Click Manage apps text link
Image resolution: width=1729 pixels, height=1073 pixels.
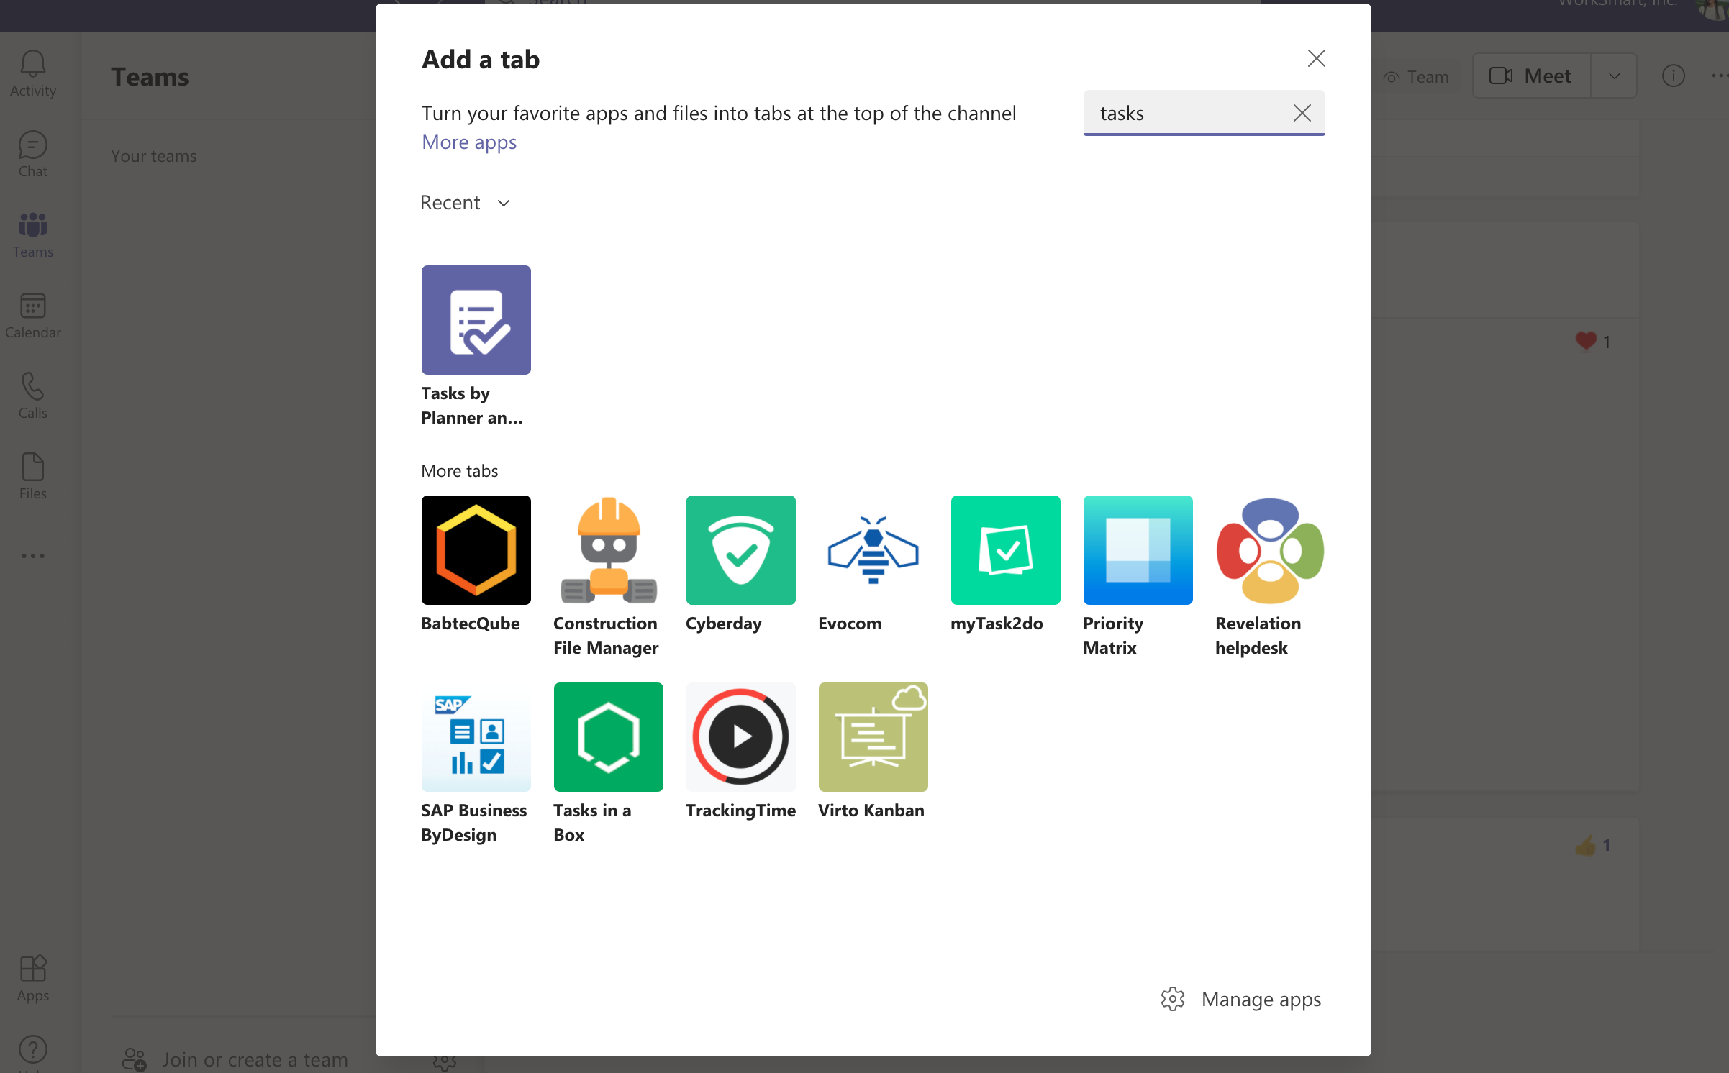click(x=1261, y=999)
